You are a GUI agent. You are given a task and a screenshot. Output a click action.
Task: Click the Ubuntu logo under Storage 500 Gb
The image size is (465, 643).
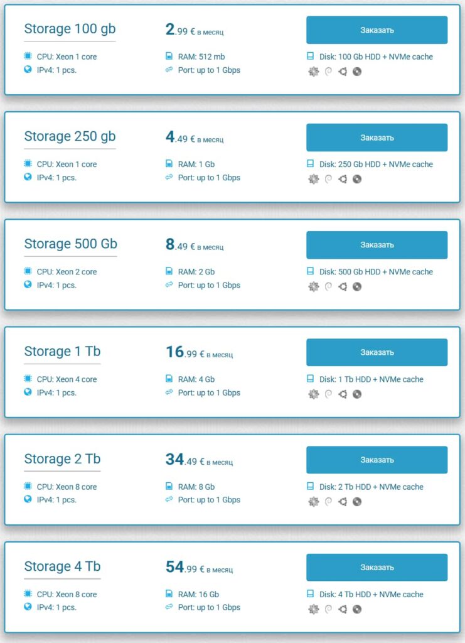pyautogui.click(x=343, y=286)
